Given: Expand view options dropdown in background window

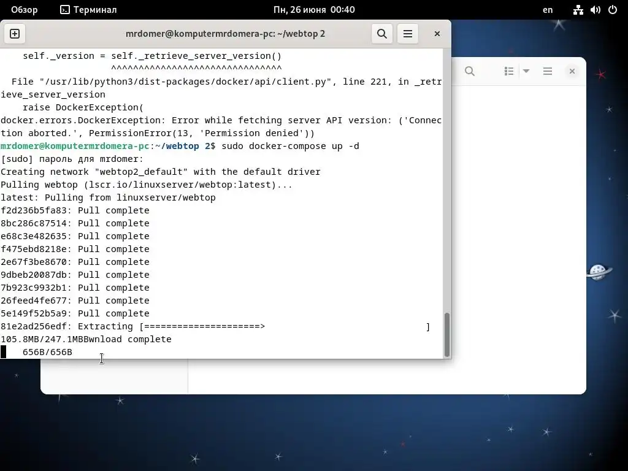Looking at the screenshot, I should 526,71.
